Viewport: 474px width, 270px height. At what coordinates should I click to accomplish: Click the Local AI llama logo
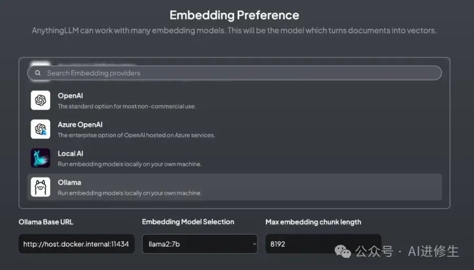(41, 158)
